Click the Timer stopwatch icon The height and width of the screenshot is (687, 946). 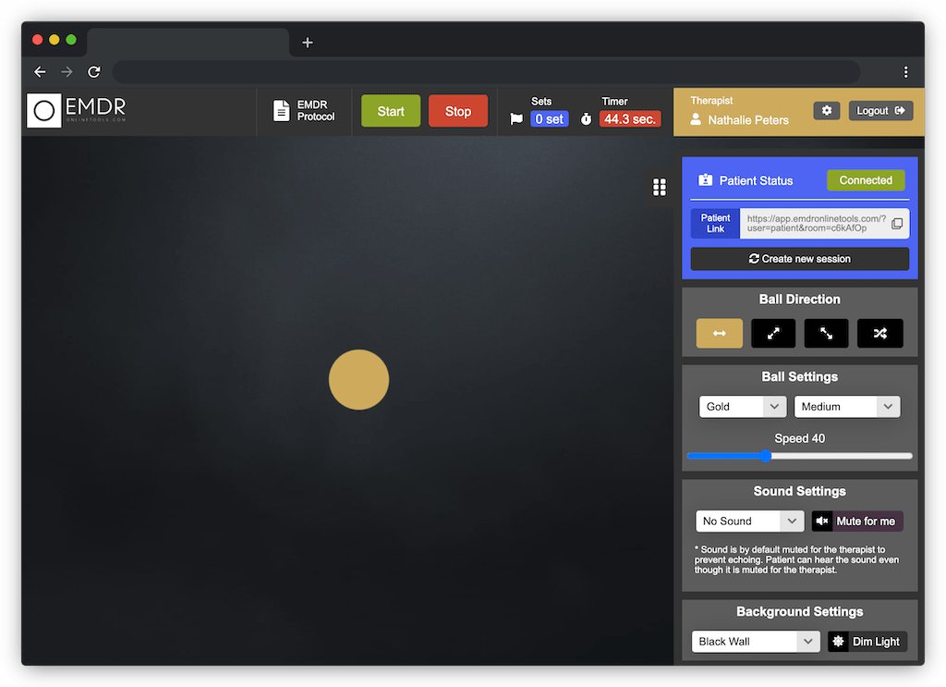(586, 118)
